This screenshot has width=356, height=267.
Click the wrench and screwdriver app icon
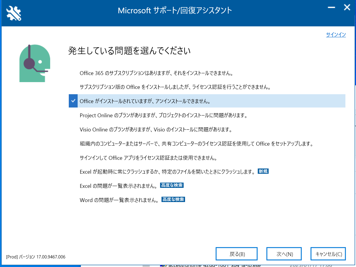click(x=14, y=13)
